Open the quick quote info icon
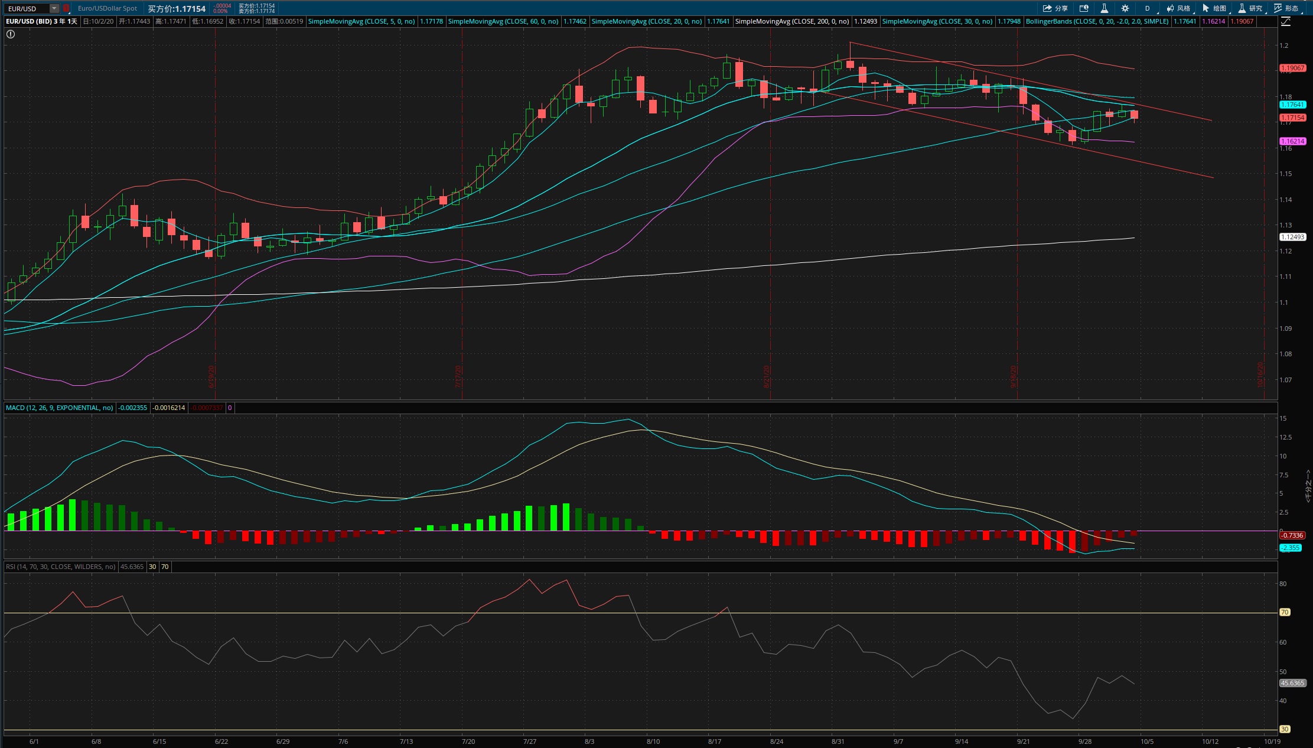 point(1084,8)
